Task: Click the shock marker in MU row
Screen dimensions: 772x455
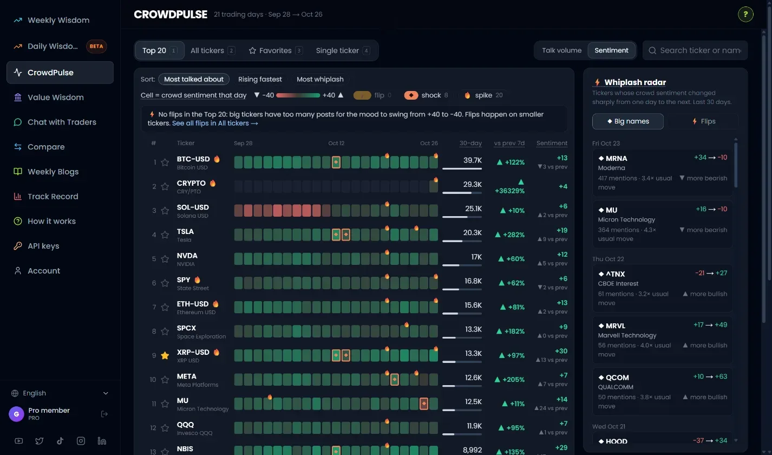Action: 424,404
